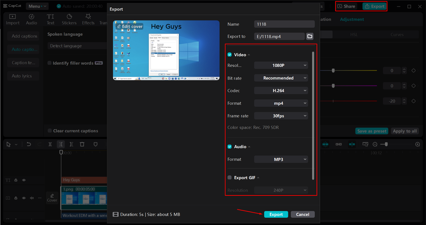Image resolution: width=426 pixels, height=225 pixels.
Task: Click the Edit cover pencil overlay
Action: tap(130, 26)
